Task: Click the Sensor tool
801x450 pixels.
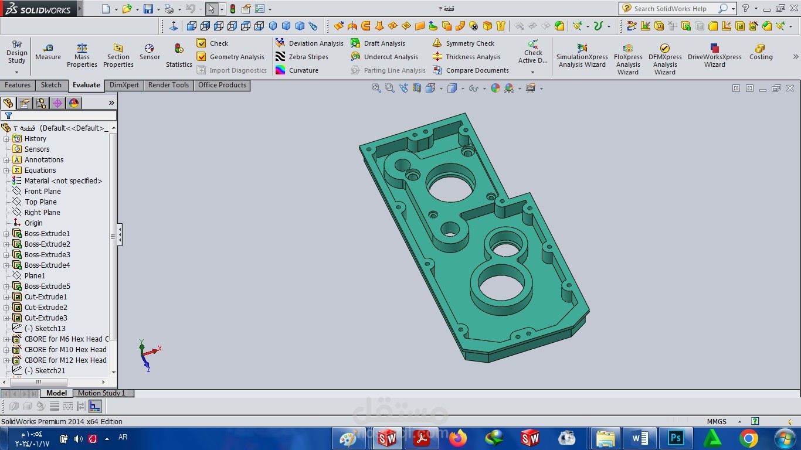Action: click(150, 52)
